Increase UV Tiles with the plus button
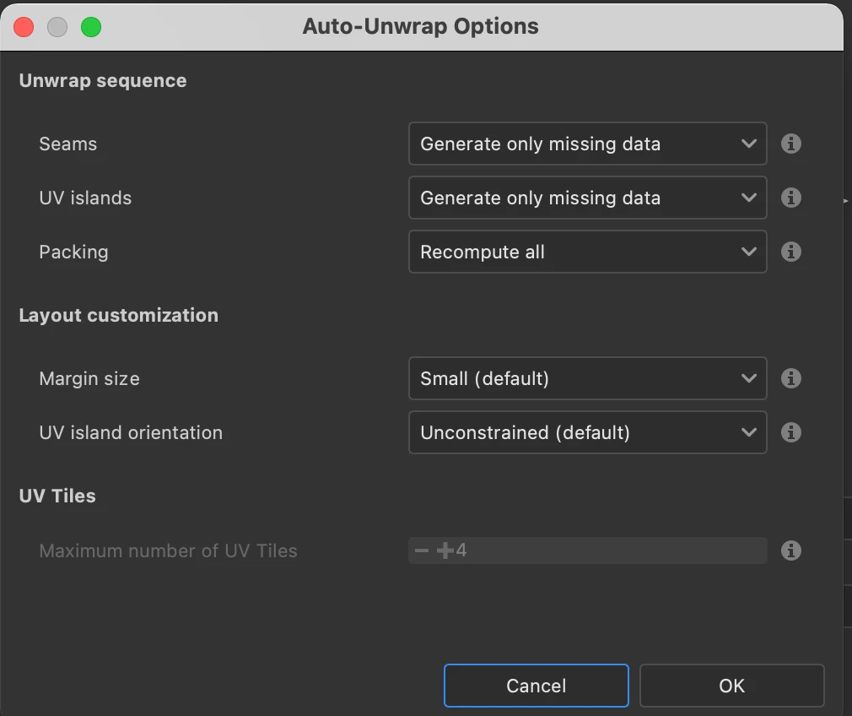Viewport: 852px width, 716px height. [445, 551]
